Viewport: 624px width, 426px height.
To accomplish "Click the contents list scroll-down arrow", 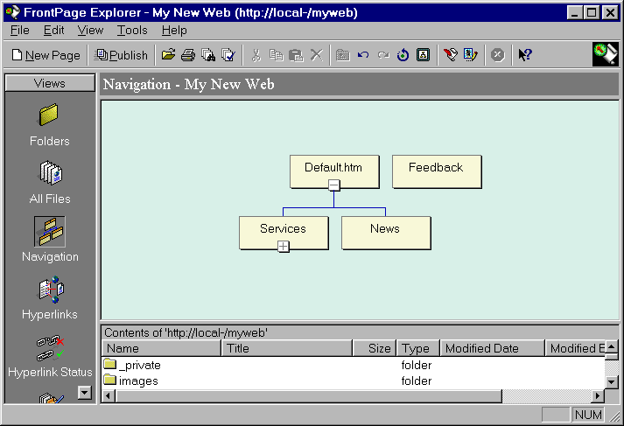I will [x=612, y=382].
